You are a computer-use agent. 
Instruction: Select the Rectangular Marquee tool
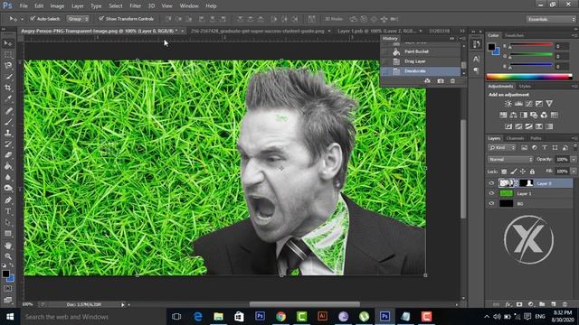(8, 54)
